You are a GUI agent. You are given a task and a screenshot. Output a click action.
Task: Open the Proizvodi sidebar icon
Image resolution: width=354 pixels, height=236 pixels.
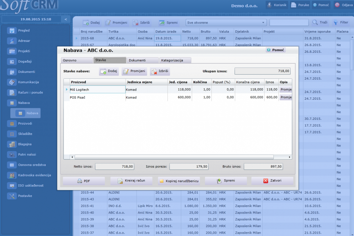click(x=12, y=123)
